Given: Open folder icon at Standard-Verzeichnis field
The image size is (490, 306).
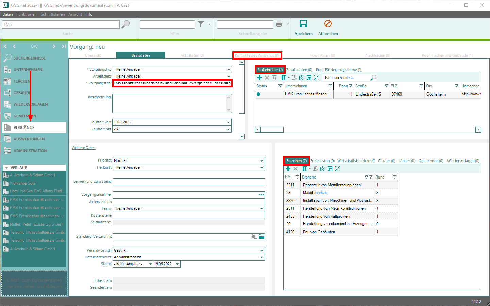Looking at the screenshot, I should [x=261, y=237].
